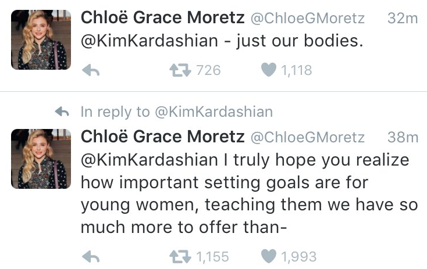Click the 726 retweet count
This screenshot has width=427, height=269.
pyautogui.click(x=208, y=70)
